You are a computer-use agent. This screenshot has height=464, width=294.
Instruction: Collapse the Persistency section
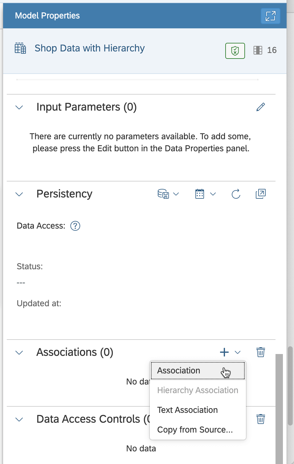pos(19,194)
